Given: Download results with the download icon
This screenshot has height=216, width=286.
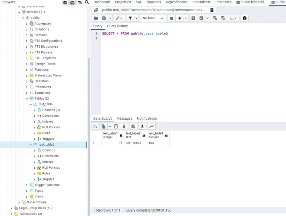Looking at the screenshot, I should click(142, 126).
